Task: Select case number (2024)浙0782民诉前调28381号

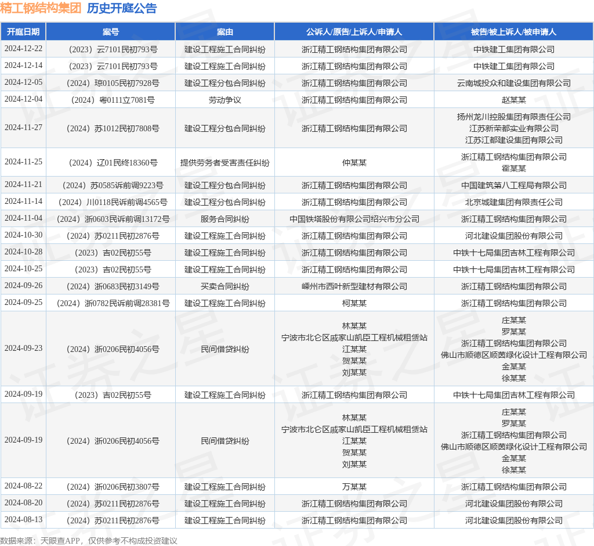Action: point(113,303)
